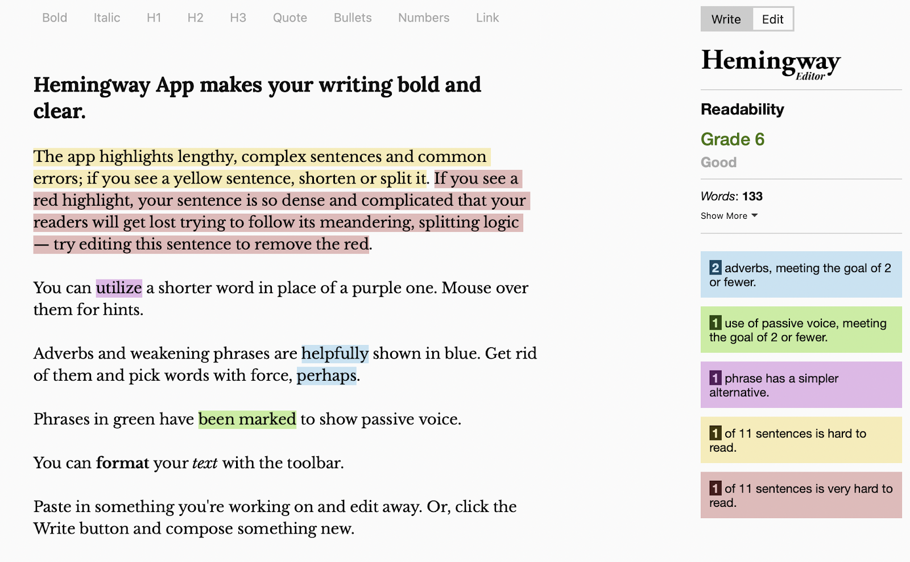This screenshot has width=910, height=562.
Task: Choose the H2 heading option
Action: (195, 18)
